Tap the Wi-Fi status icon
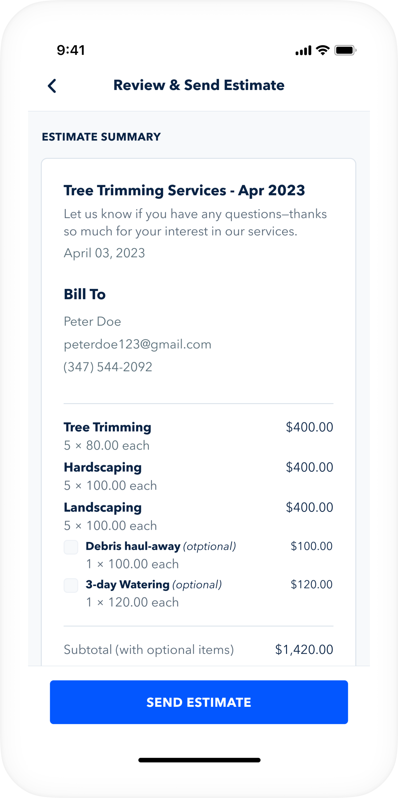This screenshot has height=798, width=398. coord(322,50)
